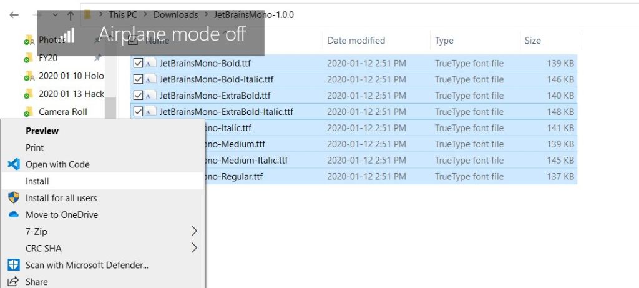Select Print in the context menu
The height and width of the screenshot is (288, 639).
point(35,148)
